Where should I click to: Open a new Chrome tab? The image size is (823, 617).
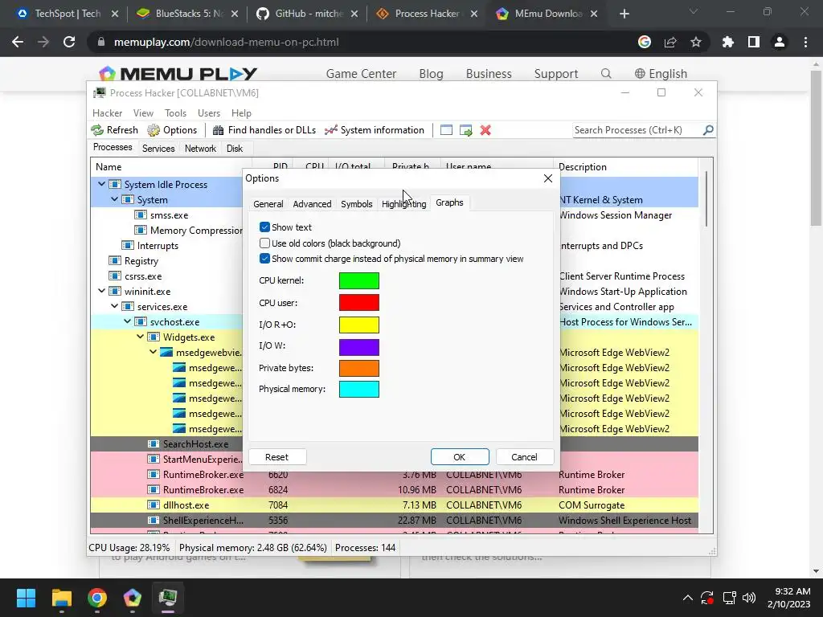[x=624, y=14]
